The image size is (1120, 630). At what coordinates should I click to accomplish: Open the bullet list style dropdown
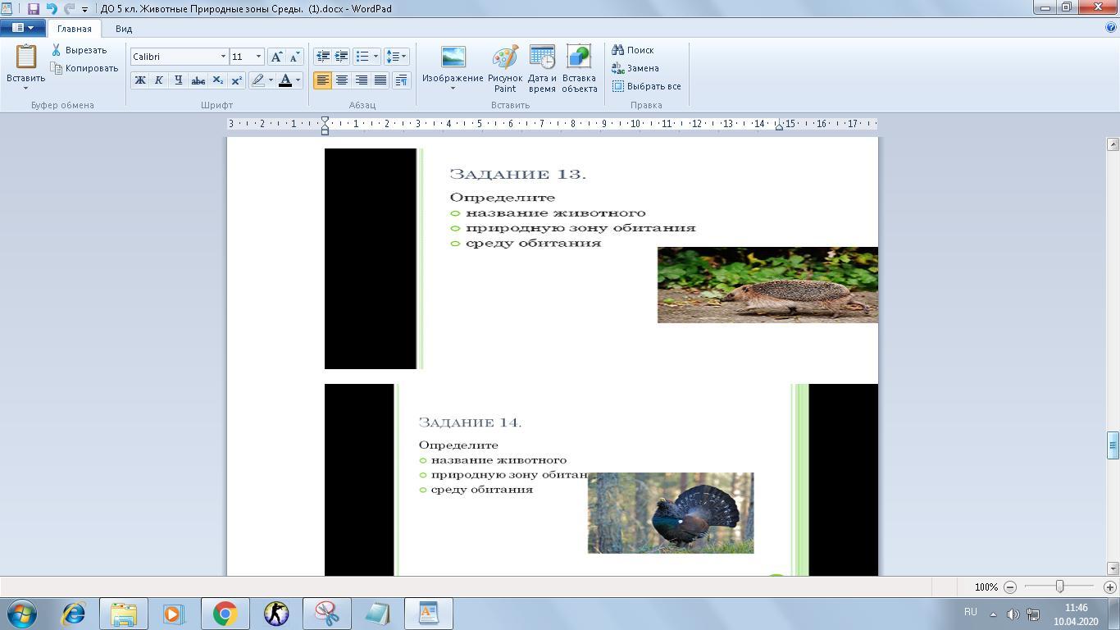(376, 57)
